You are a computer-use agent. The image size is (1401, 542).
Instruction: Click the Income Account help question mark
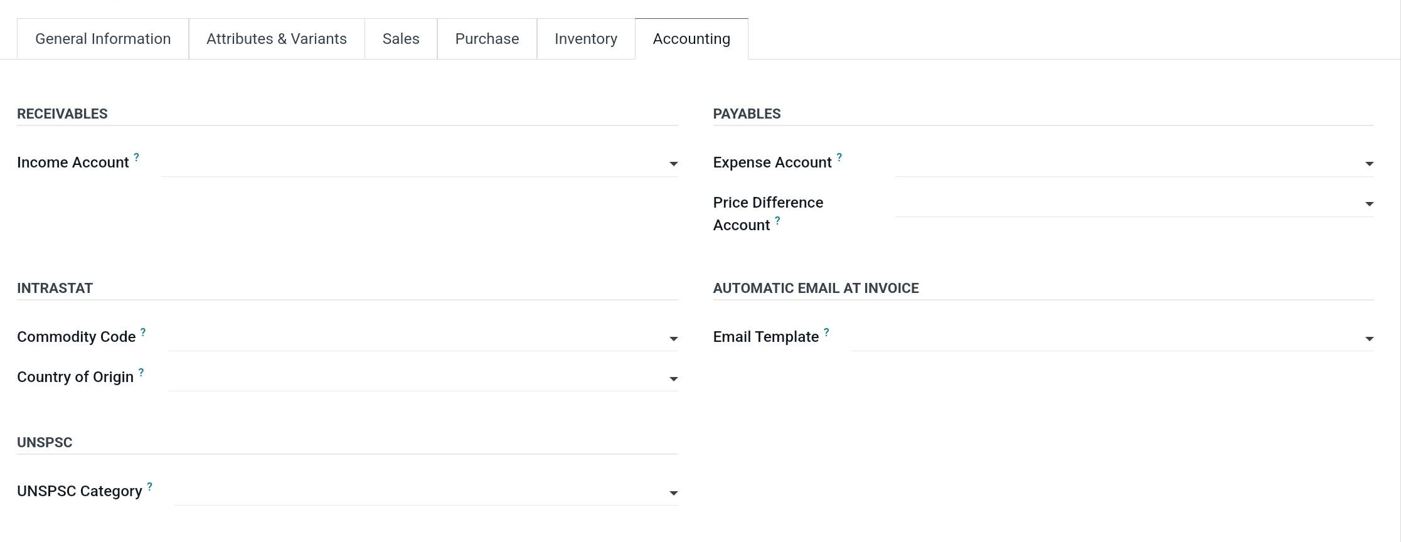136,157
